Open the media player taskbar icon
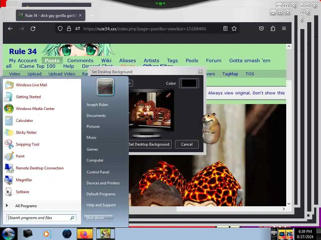 pyautogui.click(x=46, y=234)
